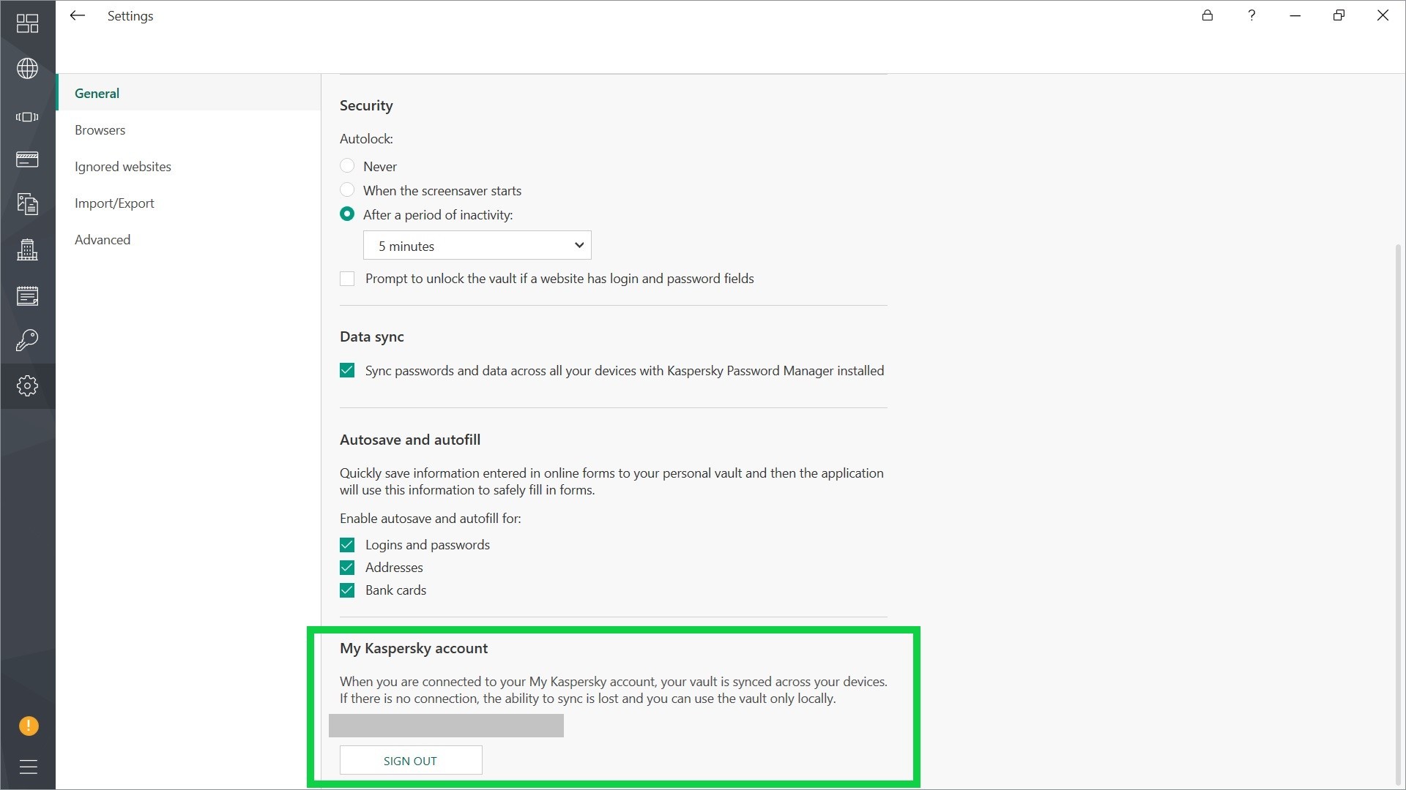The height and width of the screenshot is (790, 1406).
Task: Lock the vault with the padlock icon
Action: pos(1208,15)
